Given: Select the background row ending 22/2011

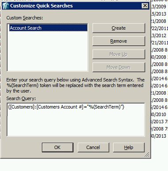Looking at the screenshot, I should coord(160,28).
